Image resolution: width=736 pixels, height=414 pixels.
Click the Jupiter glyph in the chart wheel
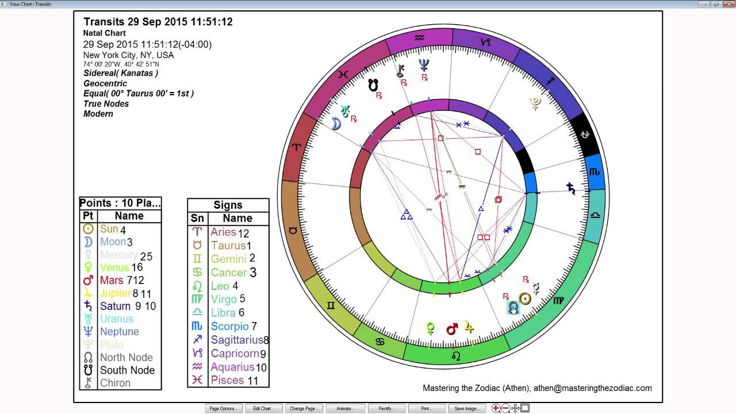(470, 327)
